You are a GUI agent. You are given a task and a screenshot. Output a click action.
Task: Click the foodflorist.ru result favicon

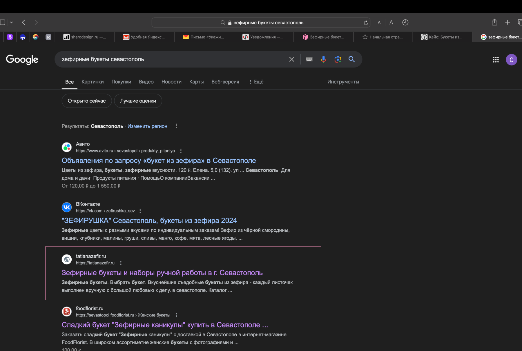tap(67, 312)
